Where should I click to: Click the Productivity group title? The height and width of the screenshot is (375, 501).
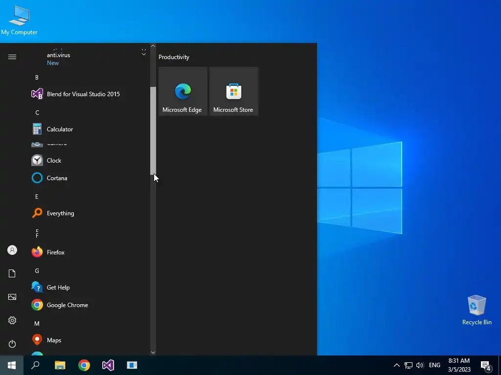pyautogui.click(x=174, y=57)
